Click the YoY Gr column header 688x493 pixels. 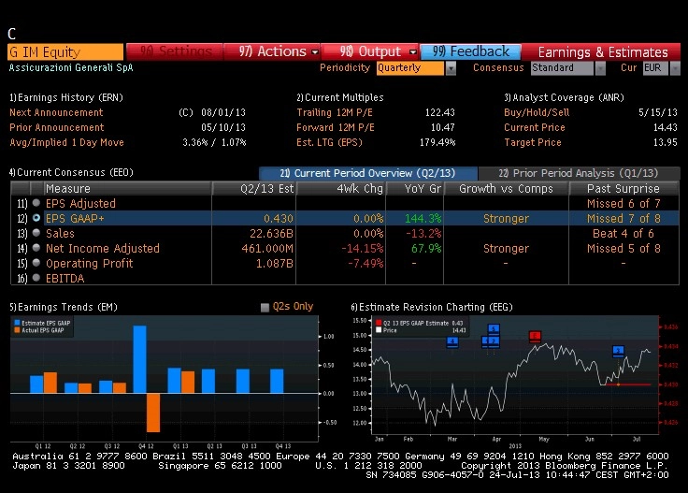click(x=415, y=188)
